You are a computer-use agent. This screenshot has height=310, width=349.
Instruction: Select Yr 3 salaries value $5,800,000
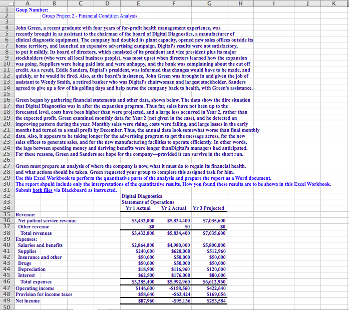(x=214, y=245)
